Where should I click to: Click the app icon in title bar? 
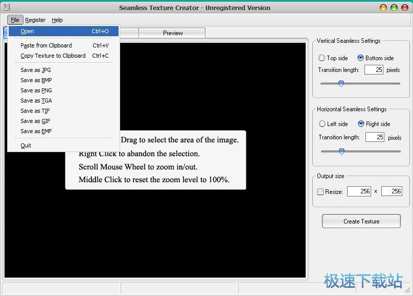7,7
